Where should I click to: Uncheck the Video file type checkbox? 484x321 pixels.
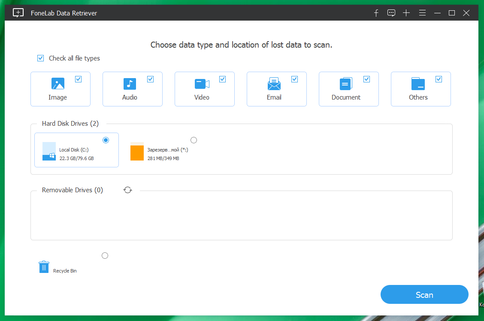tap(222, 79)
